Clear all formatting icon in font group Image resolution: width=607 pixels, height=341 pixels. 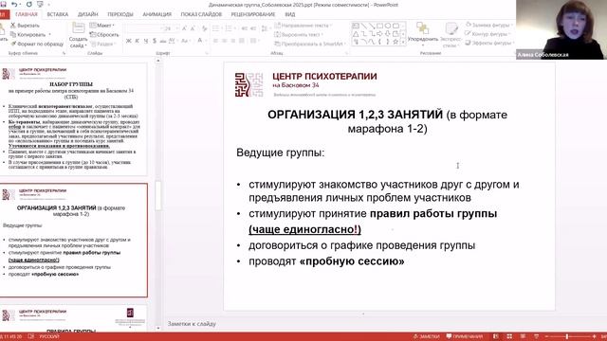pos(204,28)
